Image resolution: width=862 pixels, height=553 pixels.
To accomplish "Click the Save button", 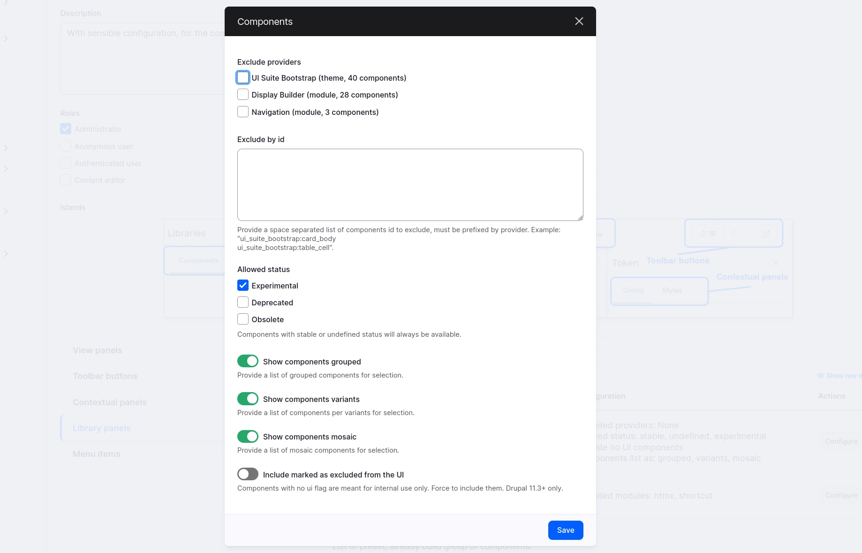I will click(565, 530).
